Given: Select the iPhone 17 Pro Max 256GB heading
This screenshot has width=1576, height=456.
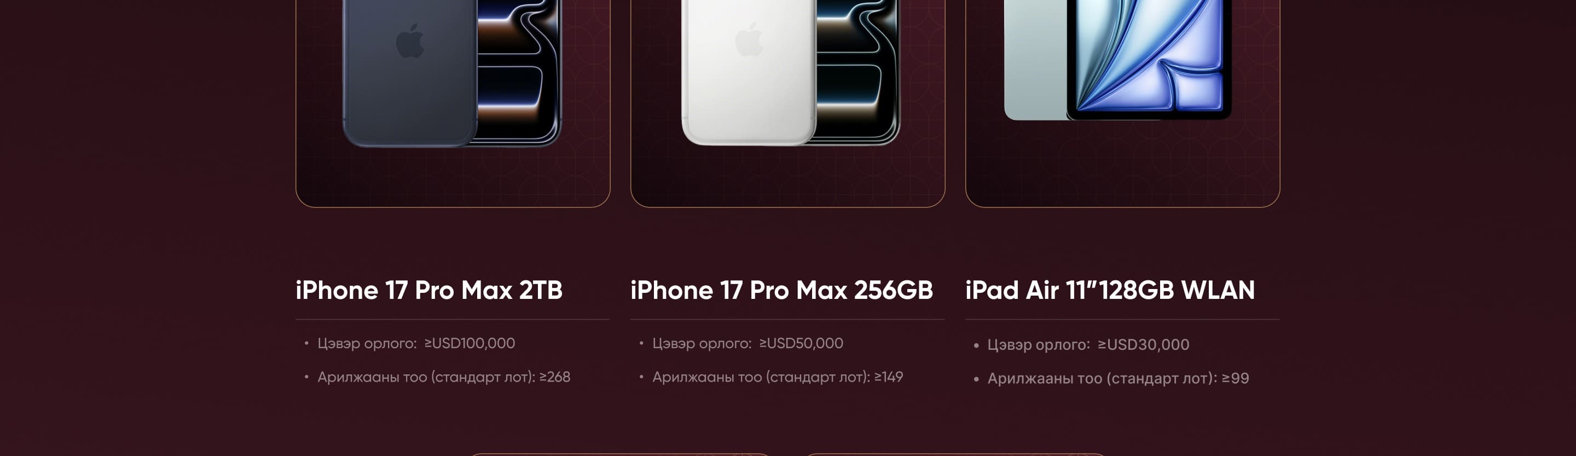Looking at the screenshot, I should tap(781, 290).
